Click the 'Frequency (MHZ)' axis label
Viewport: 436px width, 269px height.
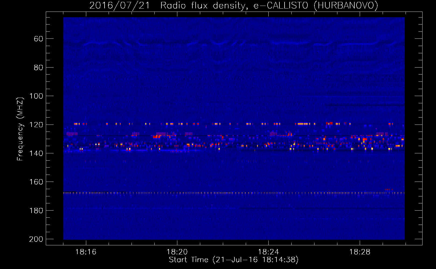pyautogui.click(x=20, y=129)
